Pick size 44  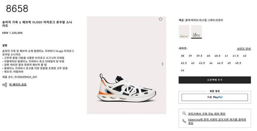[x=211, y=63]
